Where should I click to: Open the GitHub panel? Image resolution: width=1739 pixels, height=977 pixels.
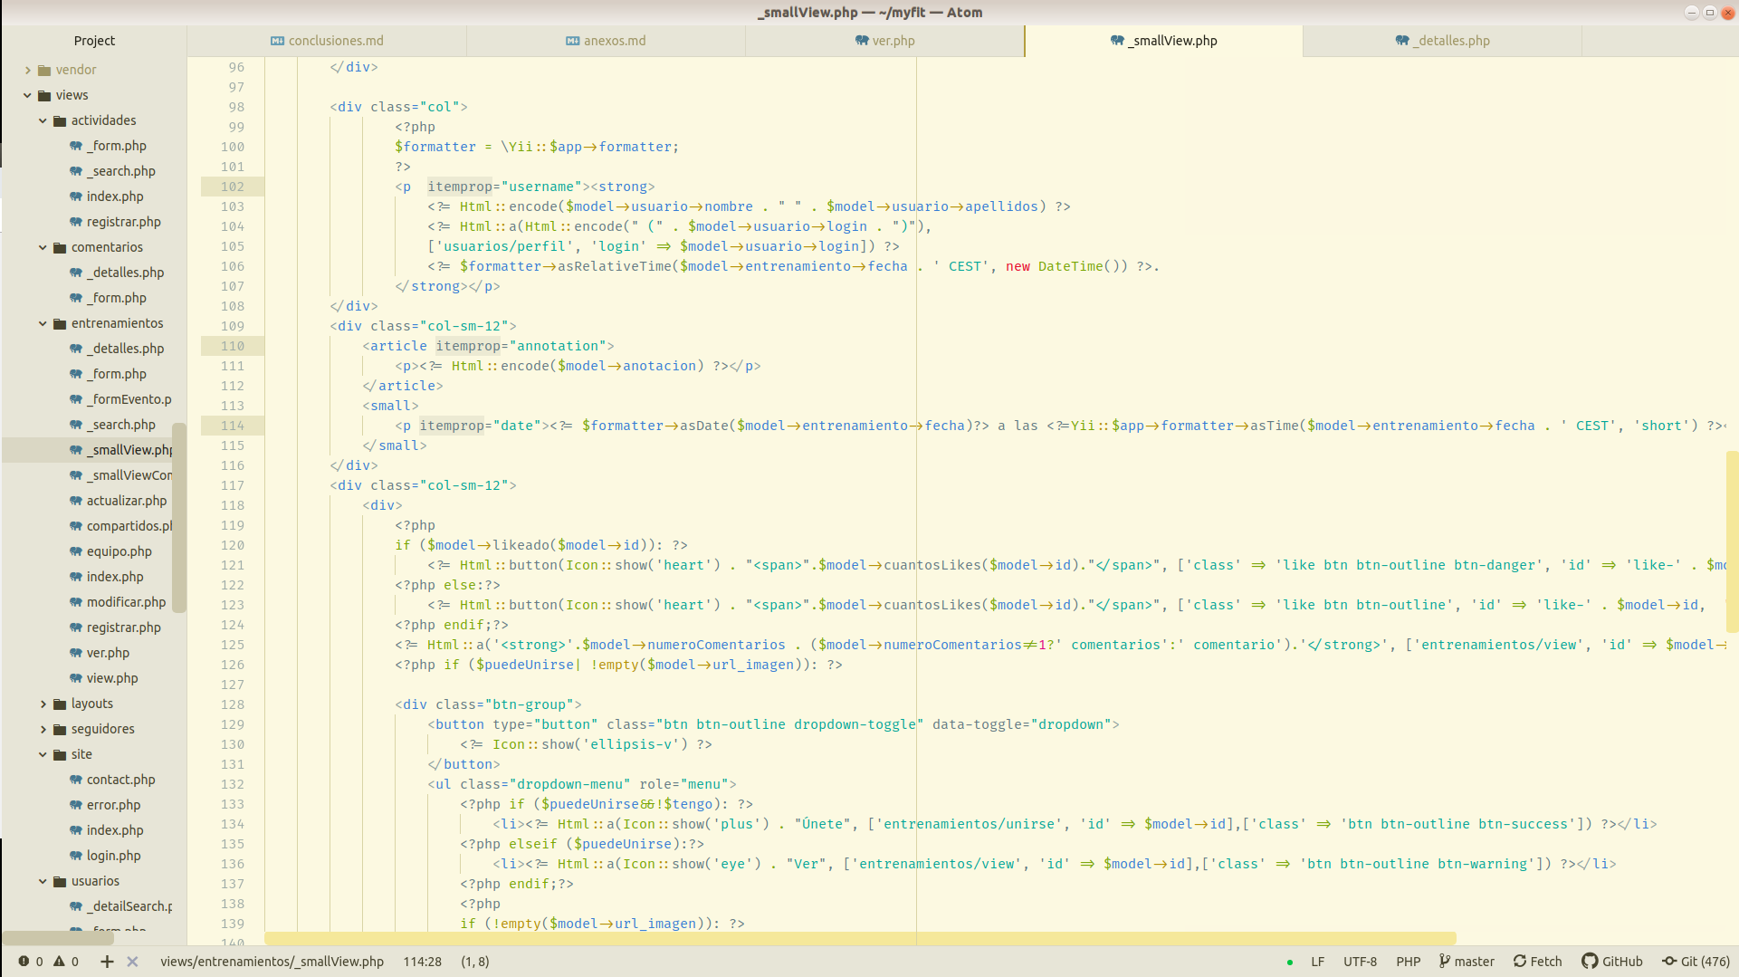(x=1612, y=962)
